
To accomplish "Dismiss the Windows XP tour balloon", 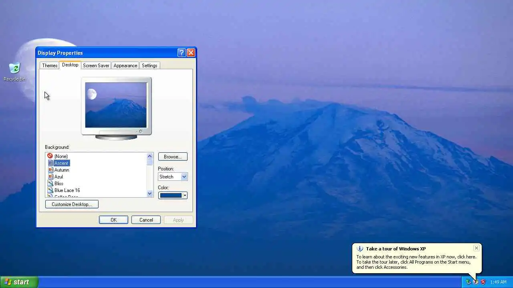I will (x=476, y=248).
